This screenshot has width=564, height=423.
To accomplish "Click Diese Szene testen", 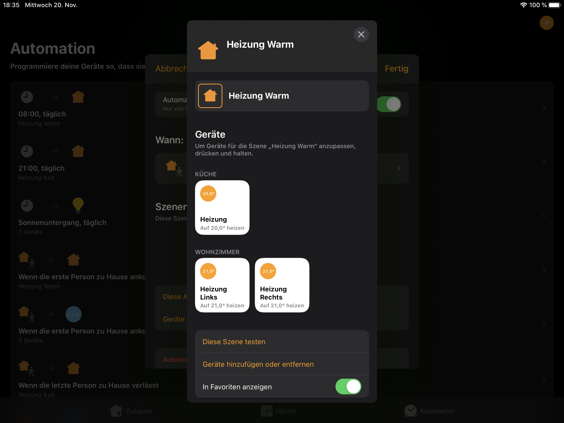I will point(234,342).
